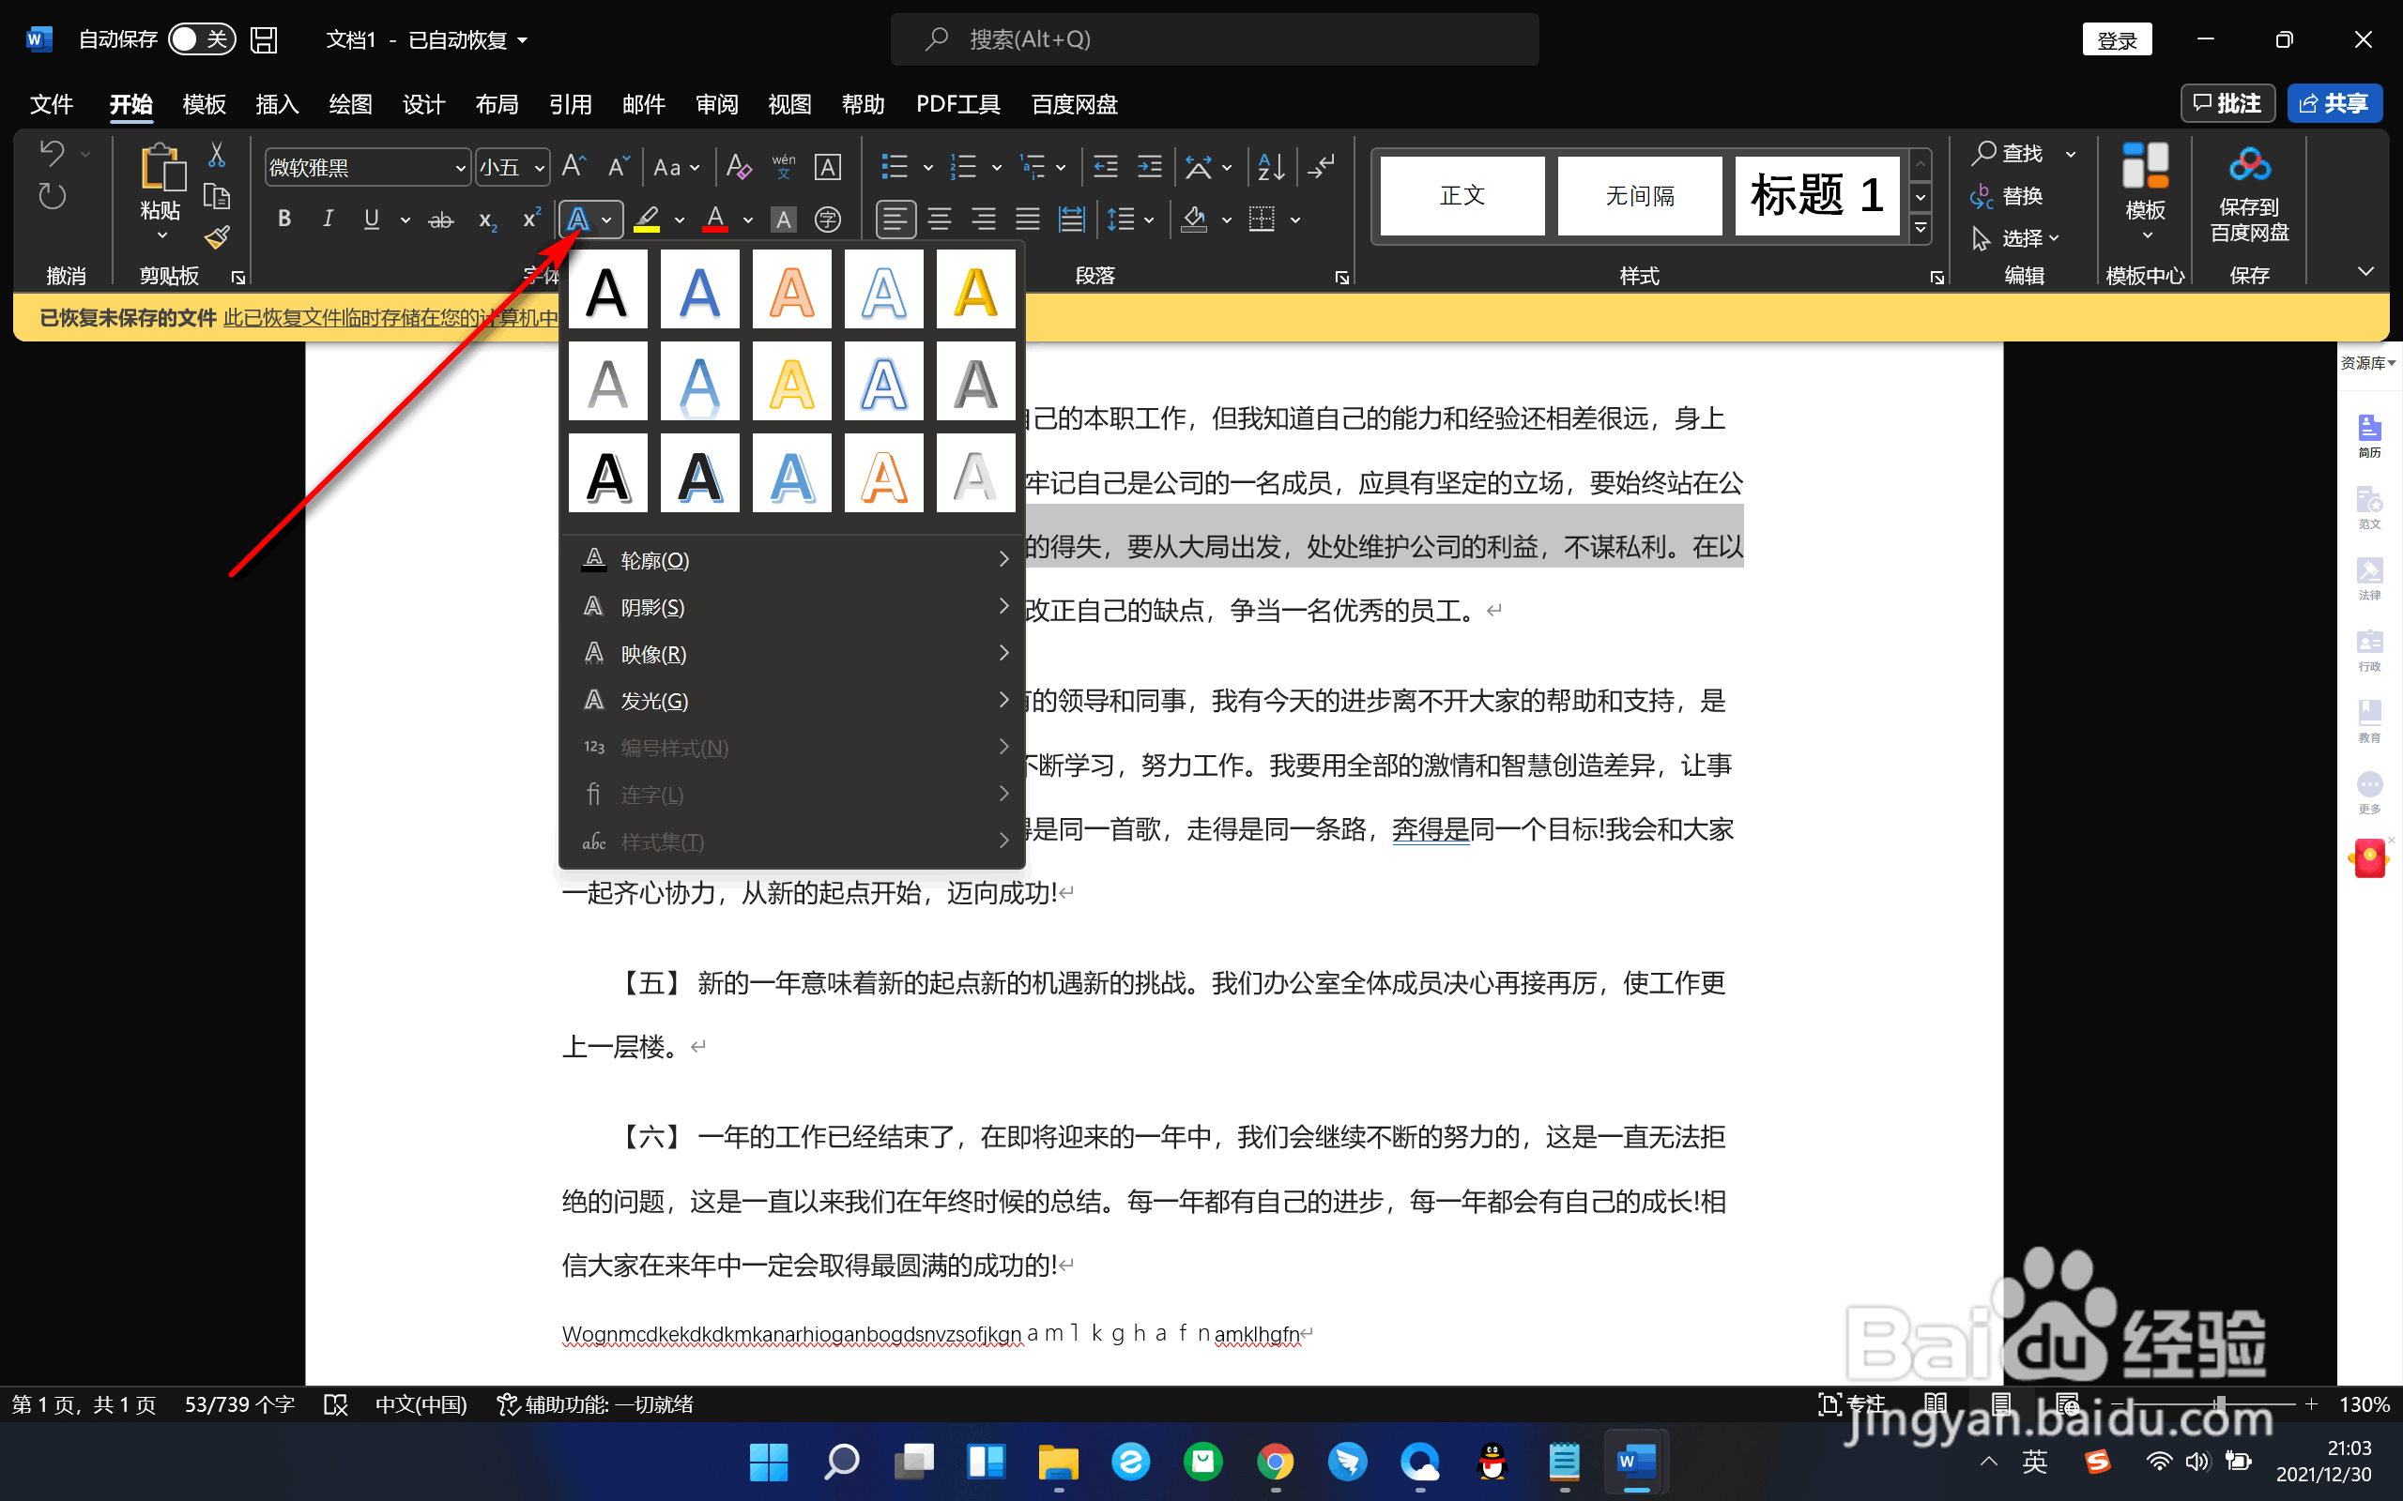Open the Change case Aa dropdown
This screenshot has width=2403, height=1501.
point(676,167)
